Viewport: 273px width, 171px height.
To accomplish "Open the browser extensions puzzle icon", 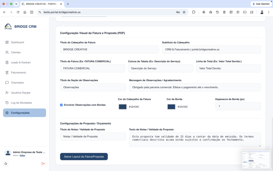I will [194, 12].
